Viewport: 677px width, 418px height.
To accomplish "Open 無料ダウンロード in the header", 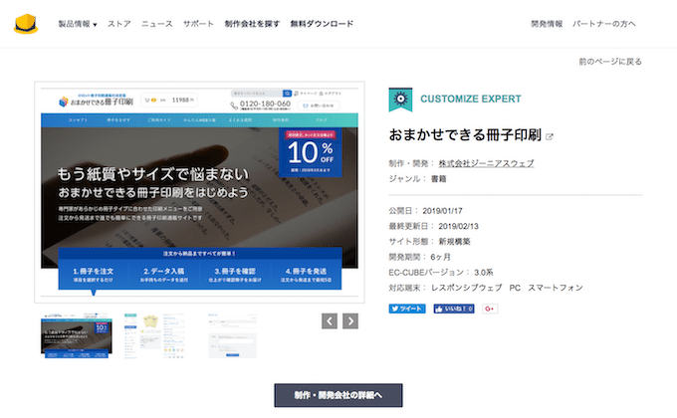I will pyautogui.click(x=322, y=24).
